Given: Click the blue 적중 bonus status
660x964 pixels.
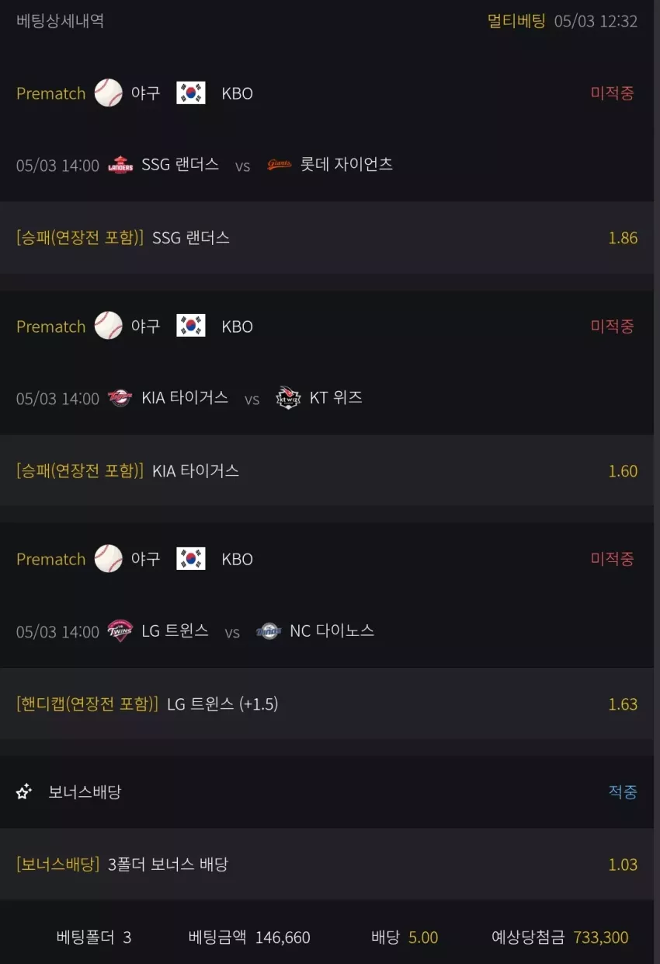Looking at the screenshot, I should [623, 792].
